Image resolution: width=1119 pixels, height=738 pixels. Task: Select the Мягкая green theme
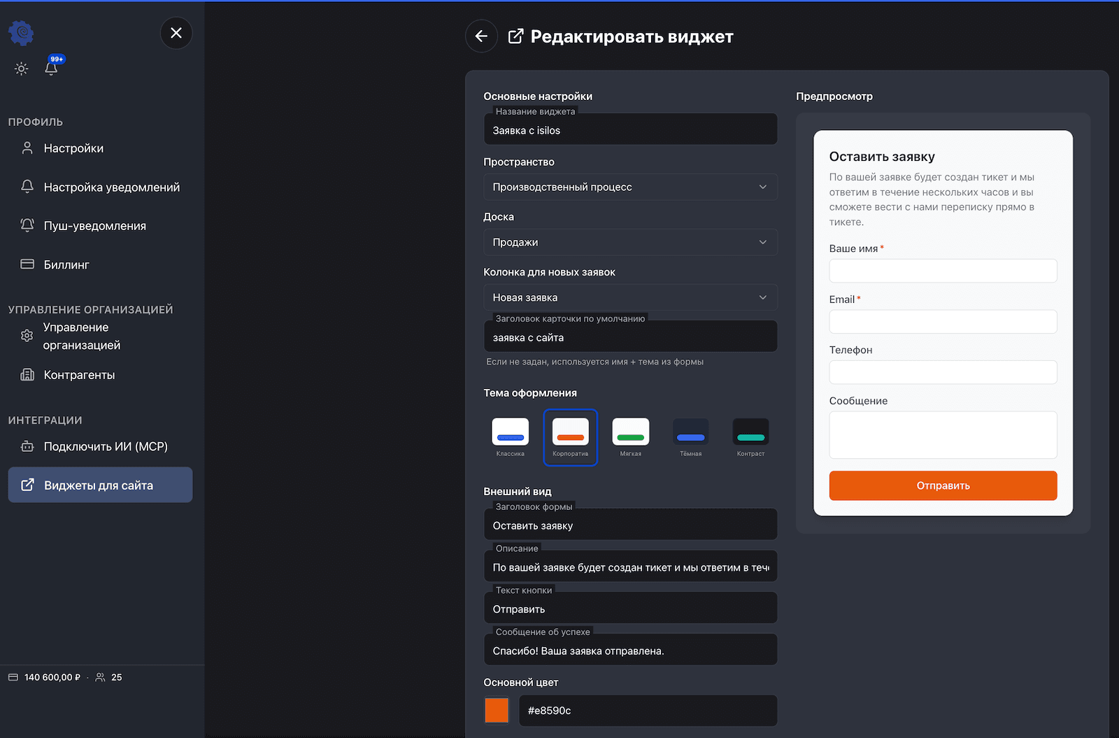[x=630, y=437]
